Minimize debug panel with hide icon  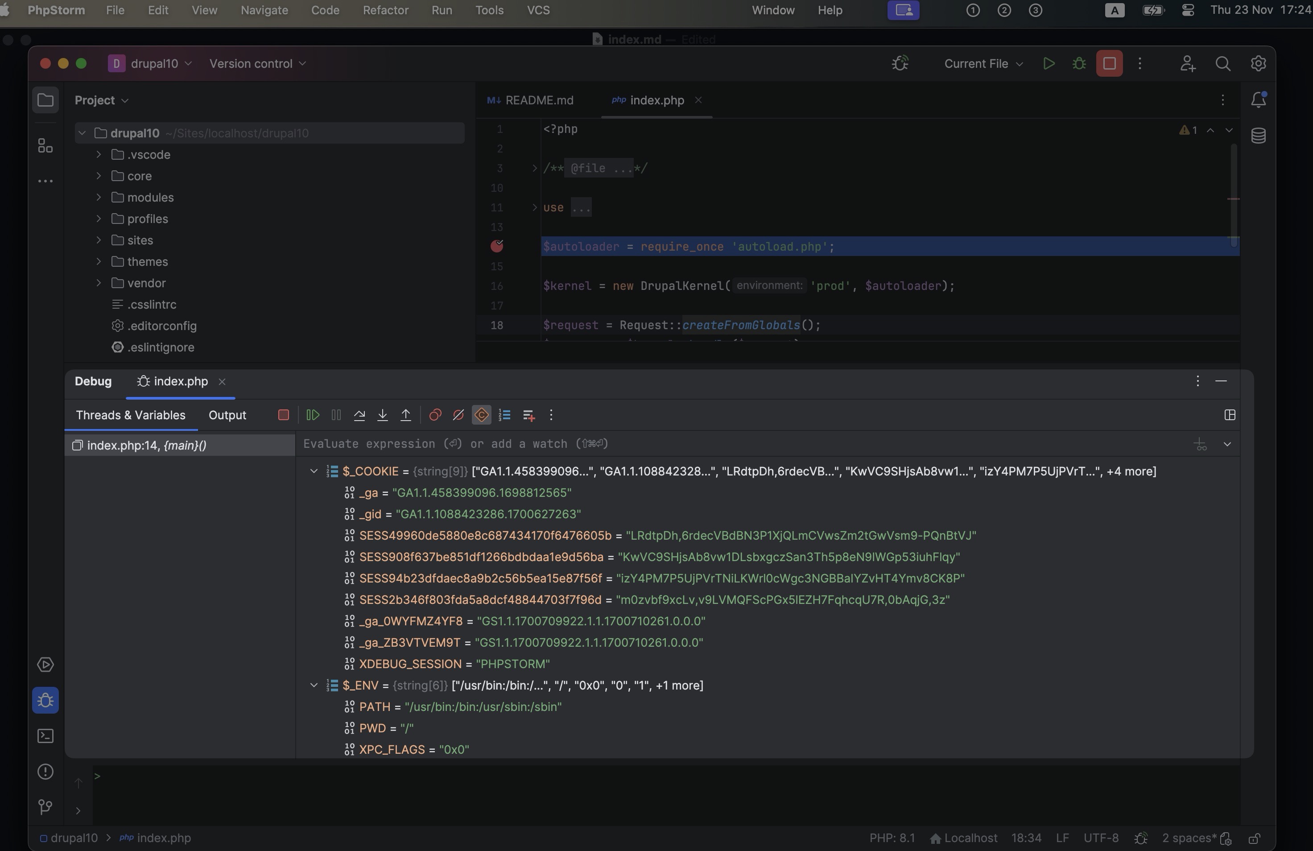(x=1221, y=381)
